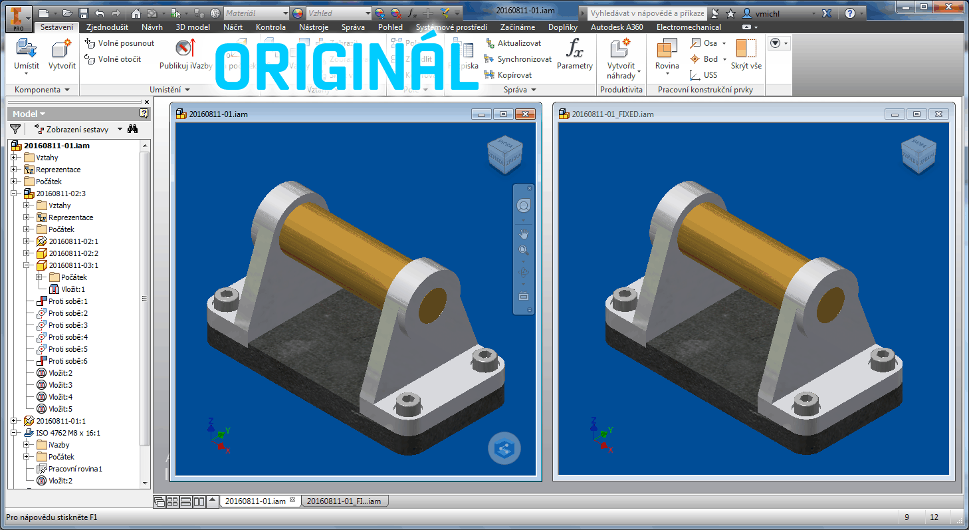
Task: Click the Vytvořit component icon
Action: [62, 51]
